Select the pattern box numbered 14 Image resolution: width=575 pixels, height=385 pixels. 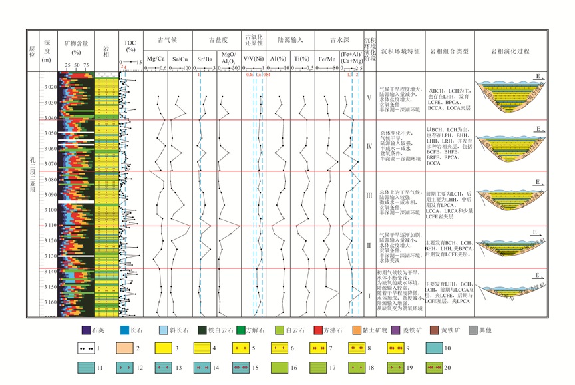point(202,368)
